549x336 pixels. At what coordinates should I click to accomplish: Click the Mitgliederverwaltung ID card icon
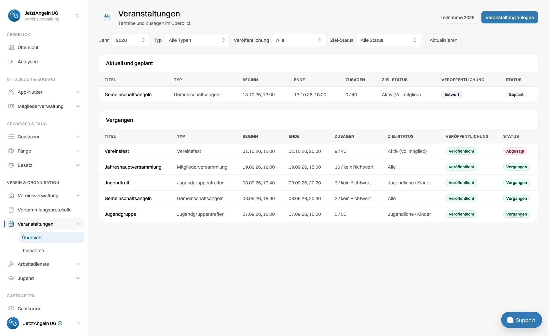click(x=11, y=106)
